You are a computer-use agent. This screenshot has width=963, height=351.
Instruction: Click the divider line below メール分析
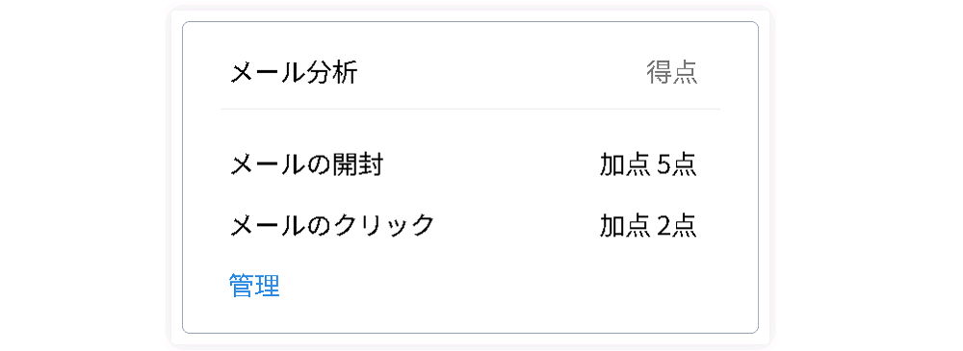pyautogui.click(x=471, y=110)
